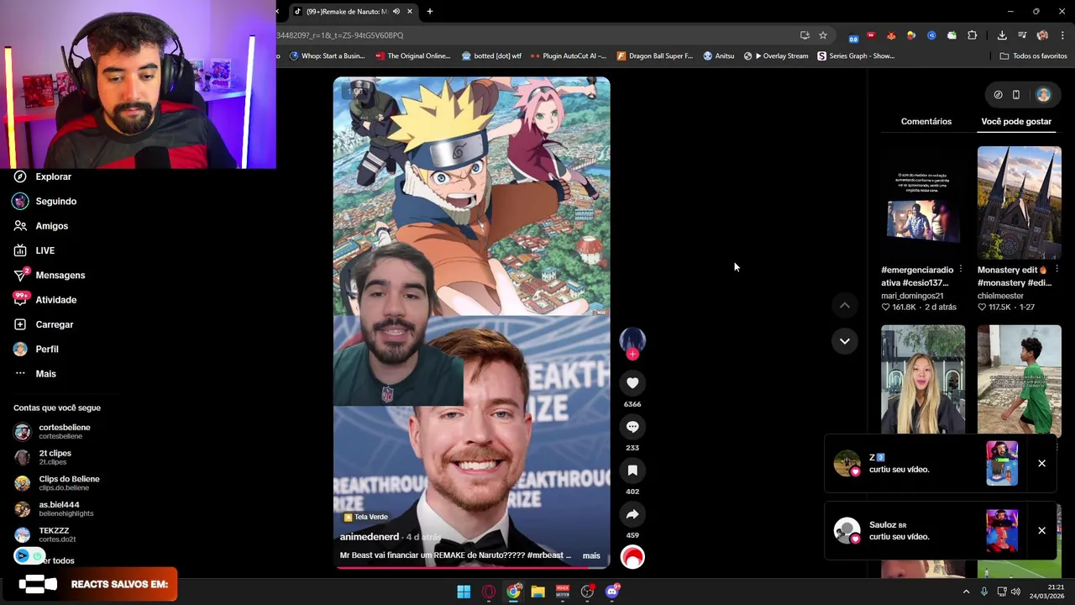Viewport: 1075px width, 605px height.
Task: Open Sauloz like notification
Action: coord(924,531)
